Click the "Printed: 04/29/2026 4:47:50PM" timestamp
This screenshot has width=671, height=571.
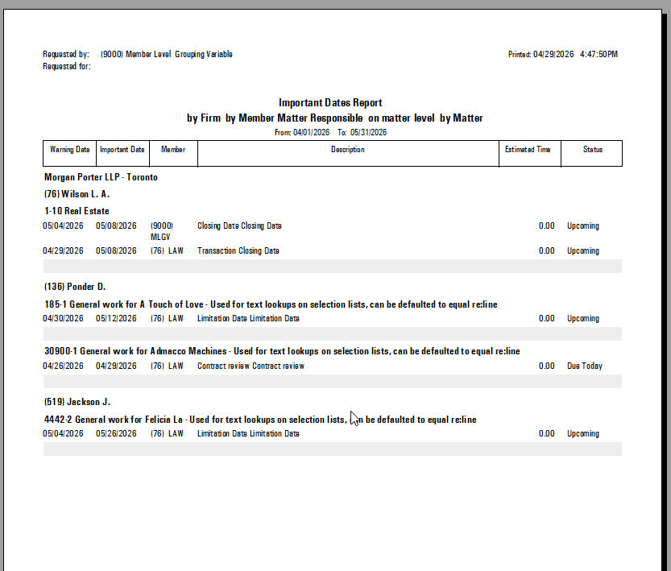coord(563,54)
